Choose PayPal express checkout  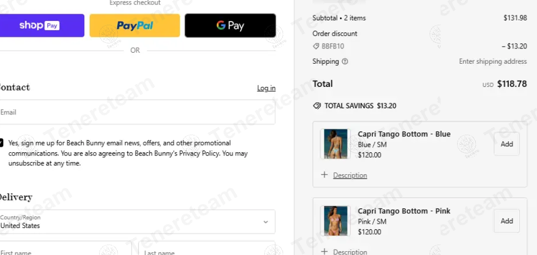pyautogui.click(x=134, y=26)
